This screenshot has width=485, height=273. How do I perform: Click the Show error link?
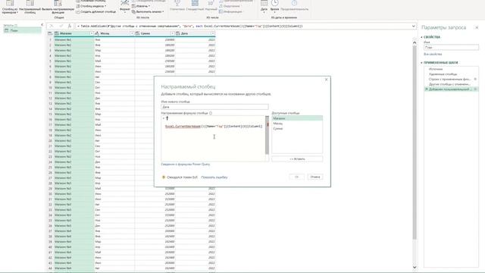coord(214,177)
